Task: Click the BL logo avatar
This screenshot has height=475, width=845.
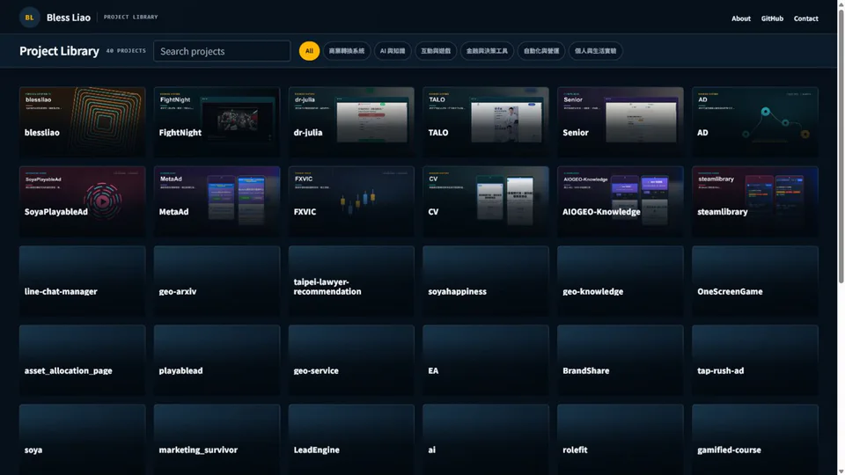Action: [x=29, y=18]
